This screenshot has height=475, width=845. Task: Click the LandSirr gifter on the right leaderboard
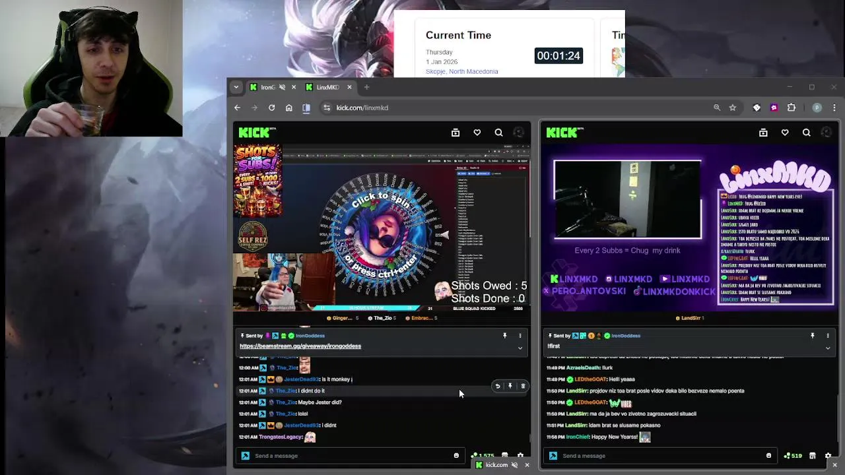[x=691, y=318]
